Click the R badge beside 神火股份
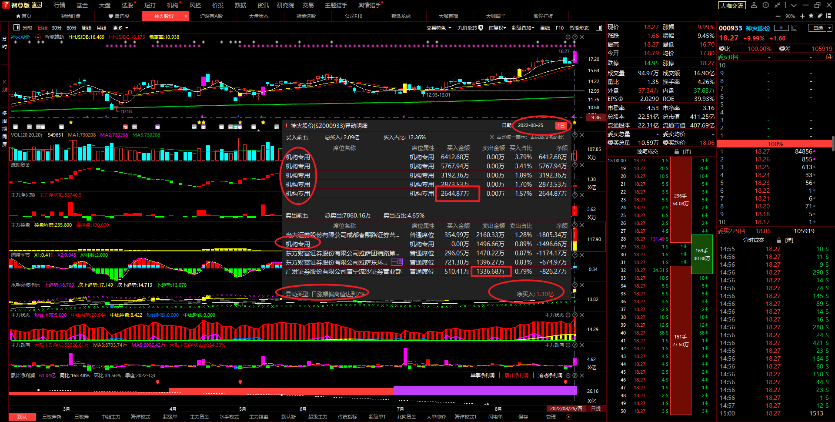Viewport: 835px width, 422px height. 782,28
